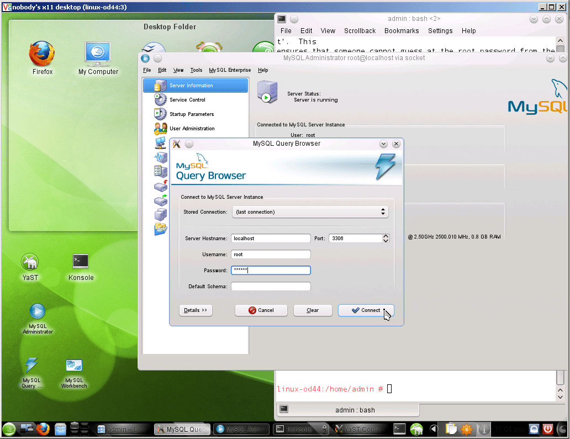Switch to the Konsole taskbar entry
The height and width of the screenshot is (439, 570).
click(x=300, y=429)
